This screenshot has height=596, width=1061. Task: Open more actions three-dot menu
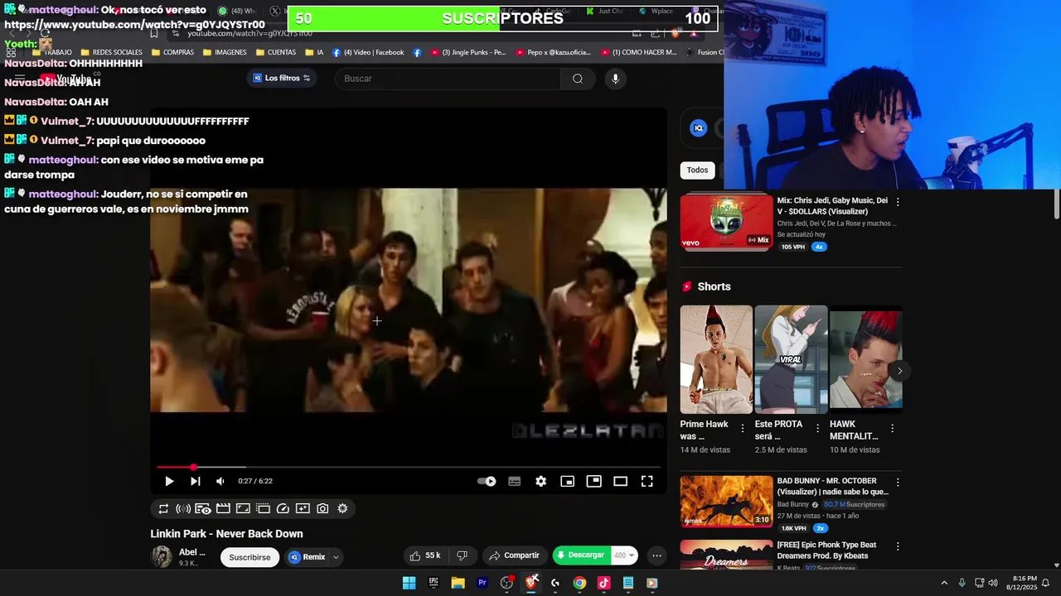(657, 555)
